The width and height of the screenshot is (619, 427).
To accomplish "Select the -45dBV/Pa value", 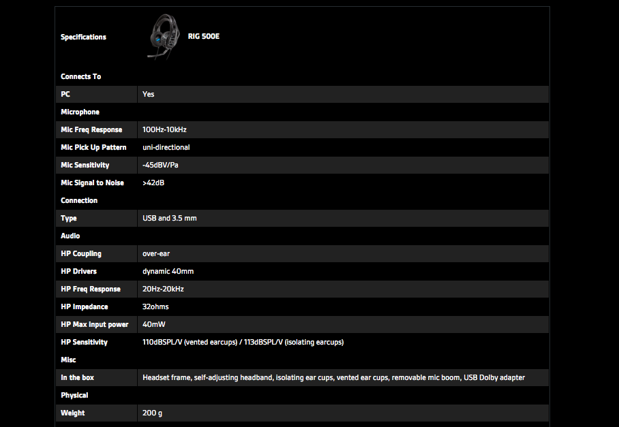I will [x=160, y=165].
